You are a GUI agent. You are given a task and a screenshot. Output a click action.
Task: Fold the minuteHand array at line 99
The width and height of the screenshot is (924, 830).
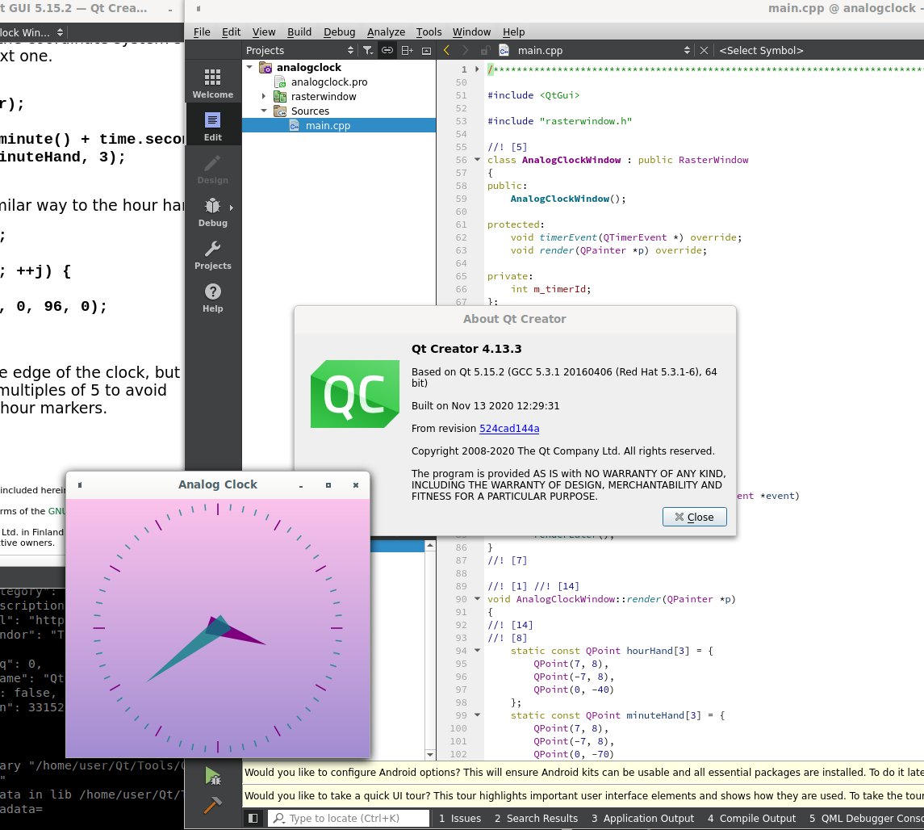pyautogui.click(x=477, y=715)
